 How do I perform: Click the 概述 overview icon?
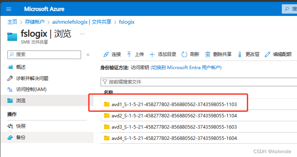tap(10, 67)
